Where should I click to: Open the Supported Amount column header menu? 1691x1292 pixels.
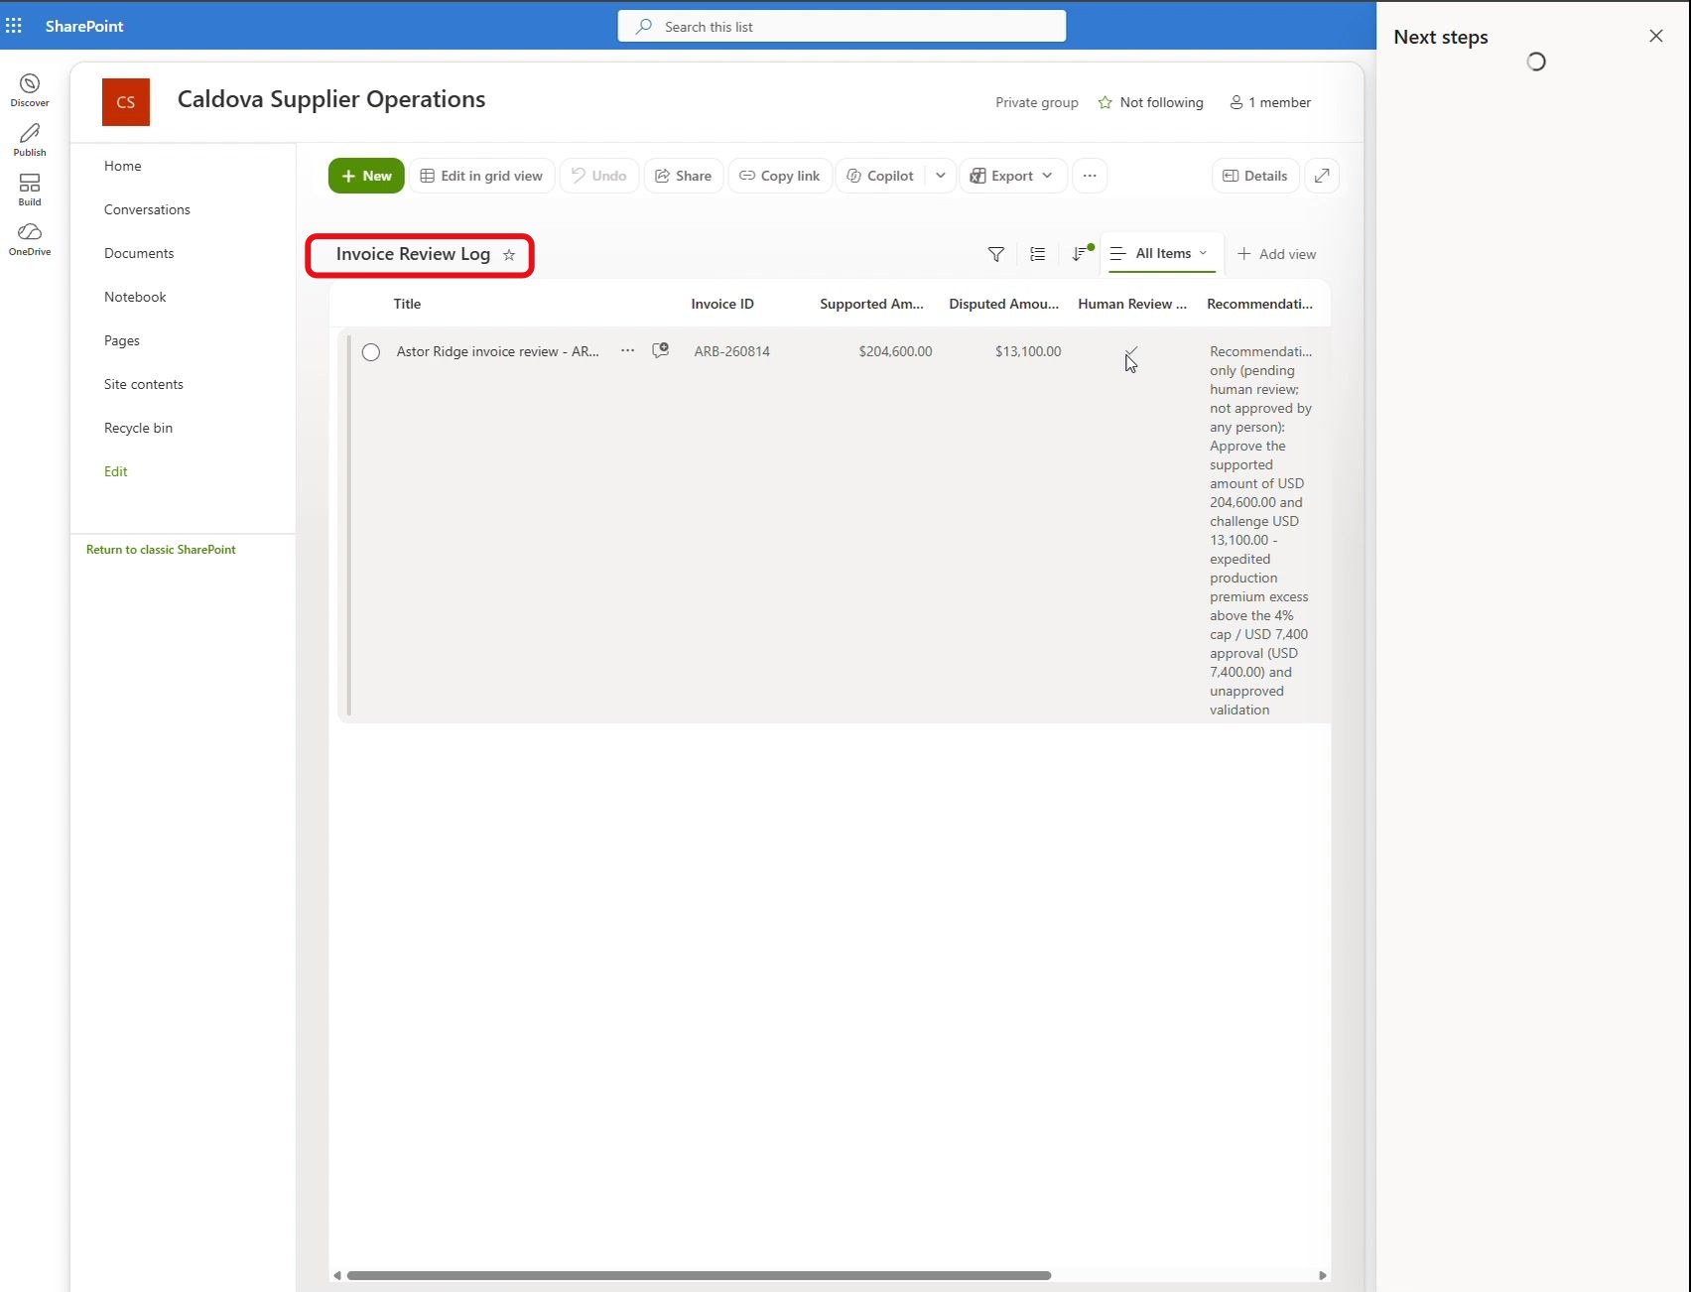pos(871,304)
